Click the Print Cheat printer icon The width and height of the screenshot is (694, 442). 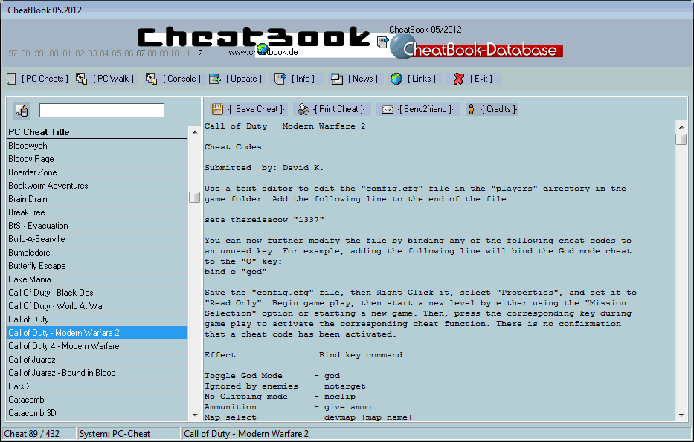click(x=303, y=109)
